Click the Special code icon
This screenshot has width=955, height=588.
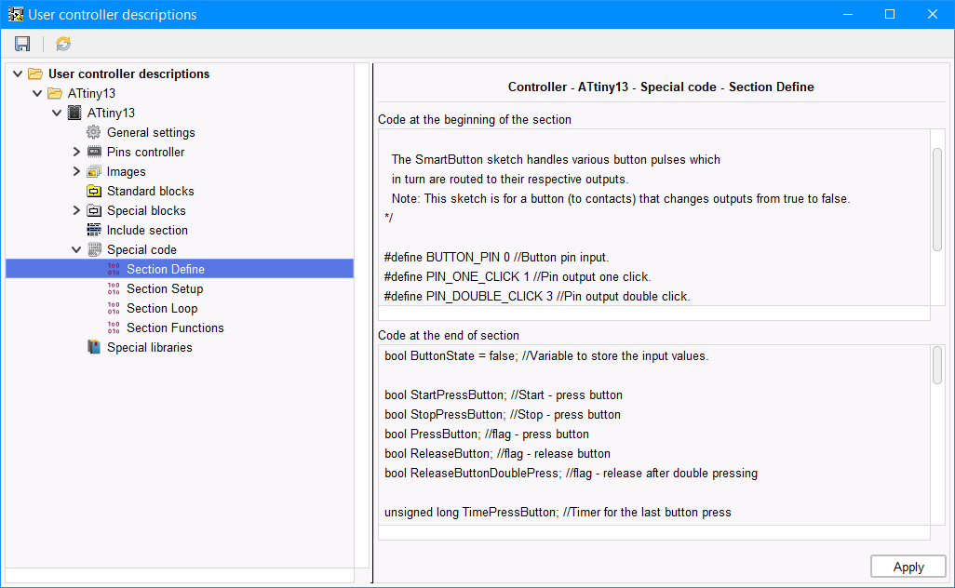click(x=94, y=249)
